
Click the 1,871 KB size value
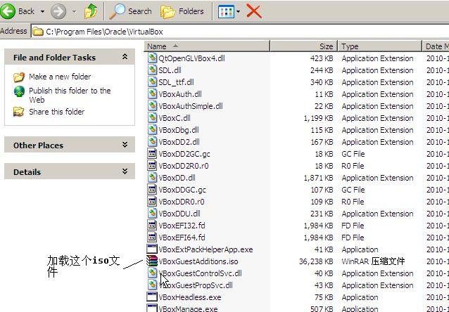(318, 178)
